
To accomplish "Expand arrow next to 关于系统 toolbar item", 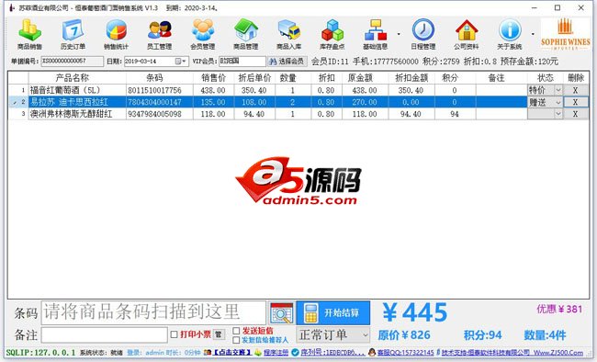I will tap(533, 34).
